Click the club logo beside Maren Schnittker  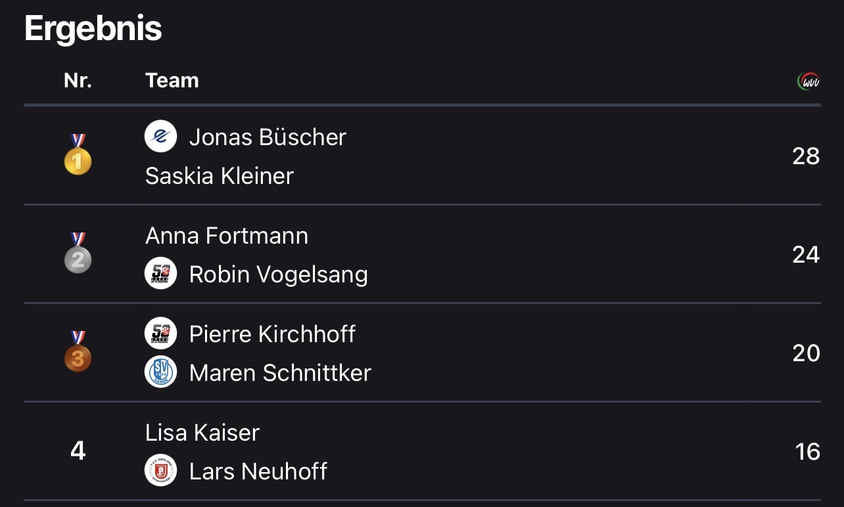161,372
